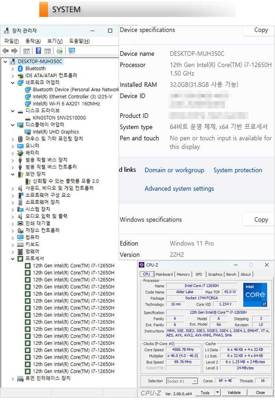Switch to the Graphics tab in CPU-Z

(x=215, y=275)
